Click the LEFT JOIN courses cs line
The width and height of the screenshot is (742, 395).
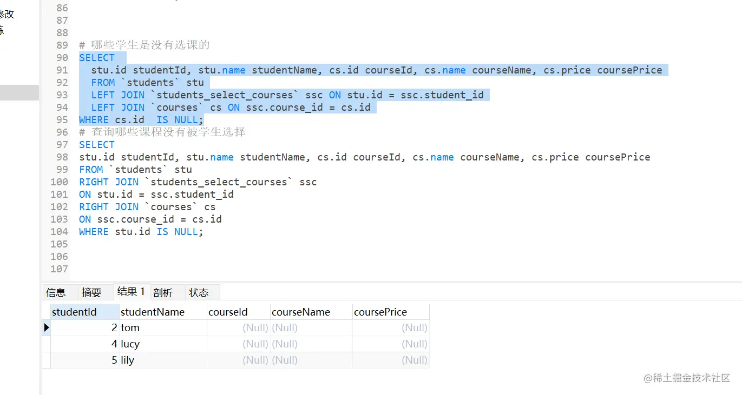[231, 108]
